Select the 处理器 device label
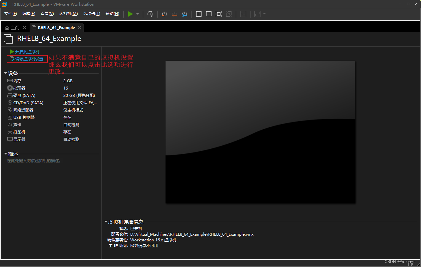Image resolution: width=421 pixels, height=267 pixels. coord(19,88)
